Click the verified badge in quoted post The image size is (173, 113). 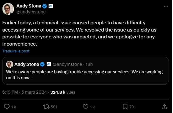pos(42,64)
